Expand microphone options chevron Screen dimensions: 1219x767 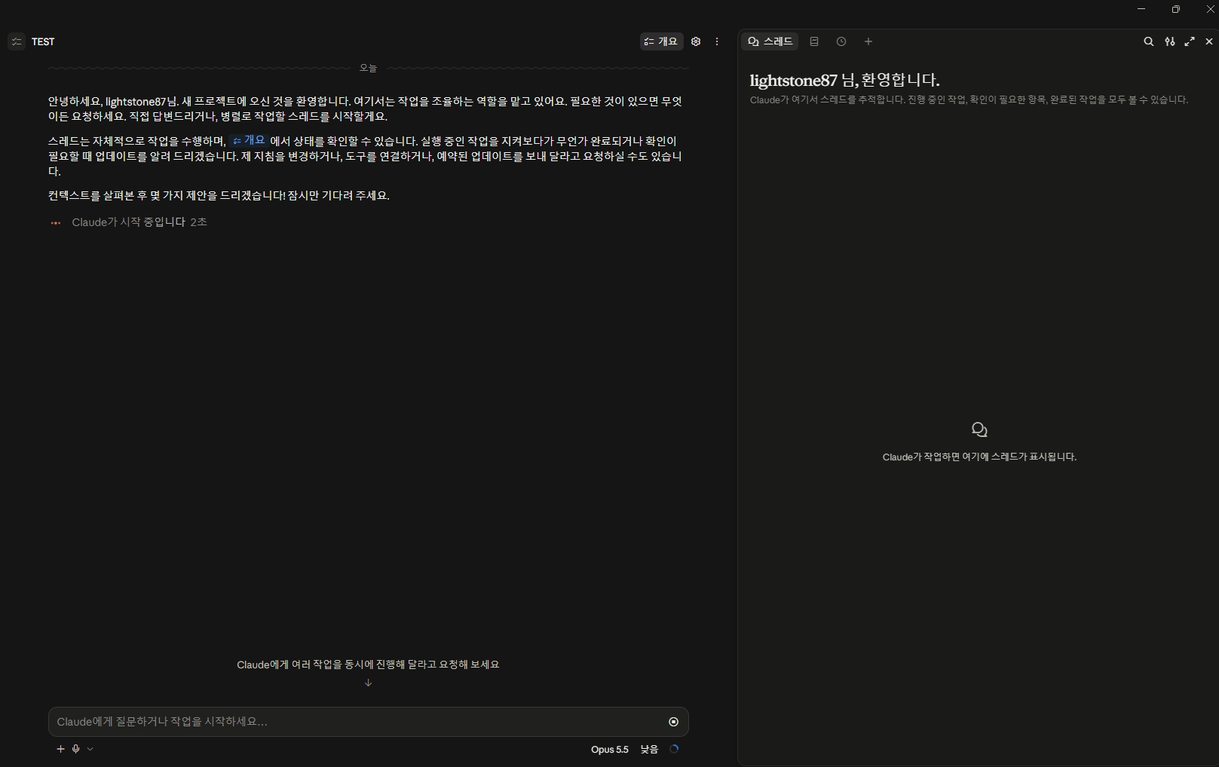(x=90, y=749)
